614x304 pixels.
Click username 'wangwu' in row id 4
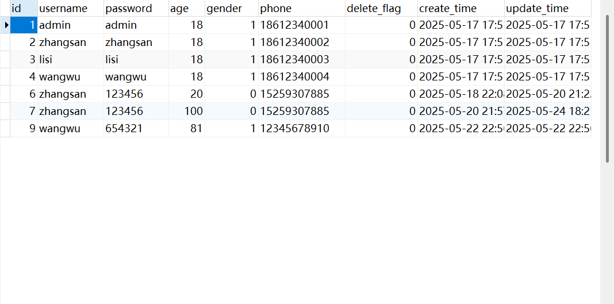(71, 76)
